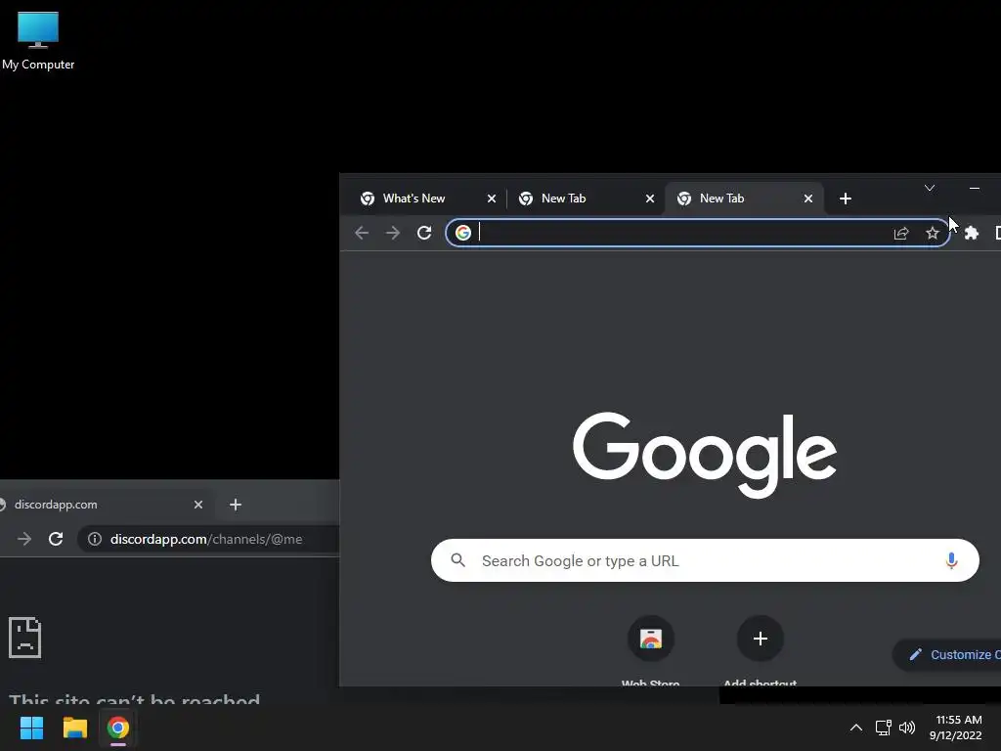The width and height of the screenshot is (1001, 751).
Task: Reload the discordapp.com page
Action: (56, 539)
